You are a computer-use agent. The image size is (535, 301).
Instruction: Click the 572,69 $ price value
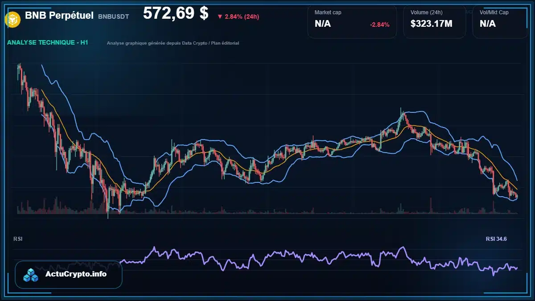tap(176, 13)
